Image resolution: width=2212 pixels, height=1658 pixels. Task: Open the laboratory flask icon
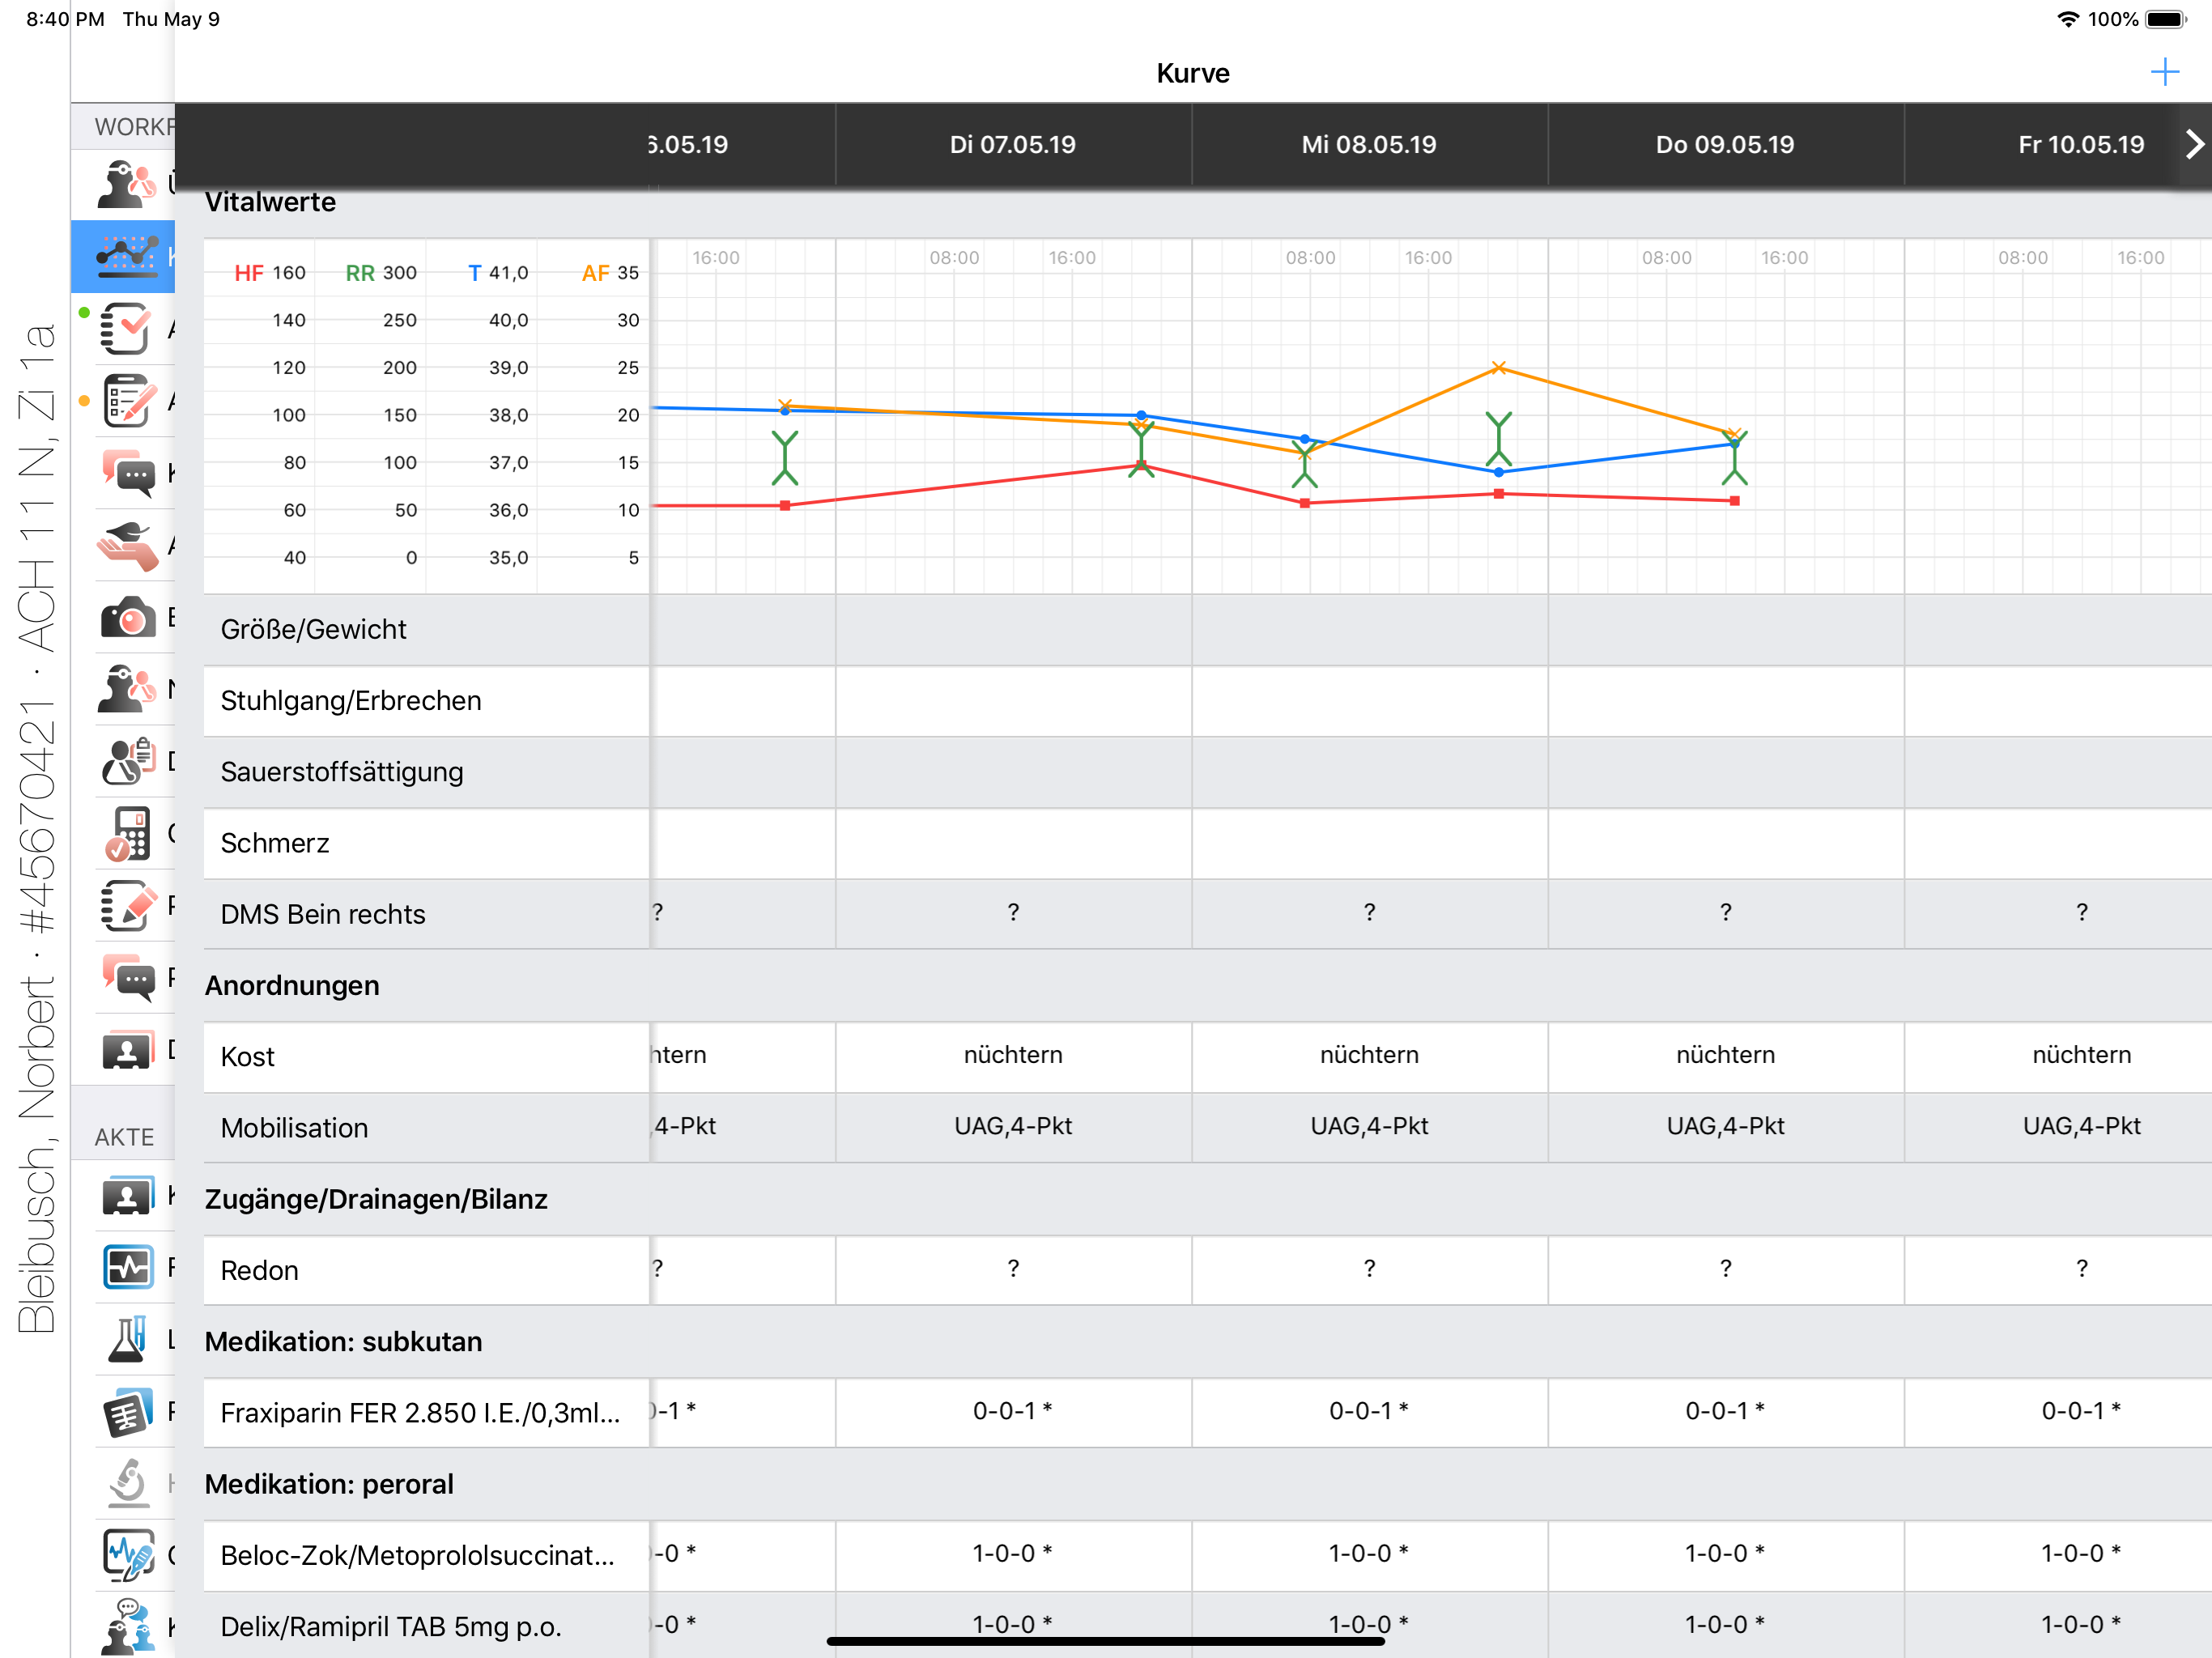tap(127, 1340)
